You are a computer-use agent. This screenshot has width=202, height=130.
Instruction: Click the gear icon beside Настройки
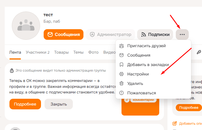click(x=121, y=74)
